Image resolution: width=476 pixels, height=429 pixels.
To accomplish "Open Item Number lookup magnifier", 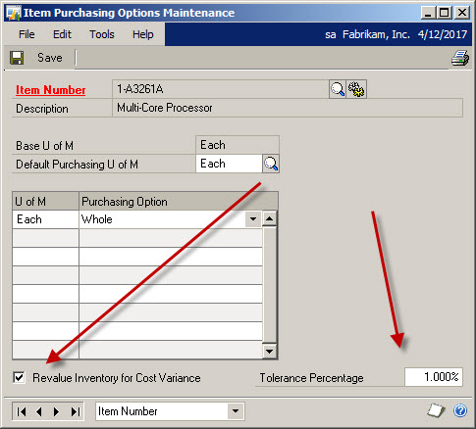I will [338, 89].
